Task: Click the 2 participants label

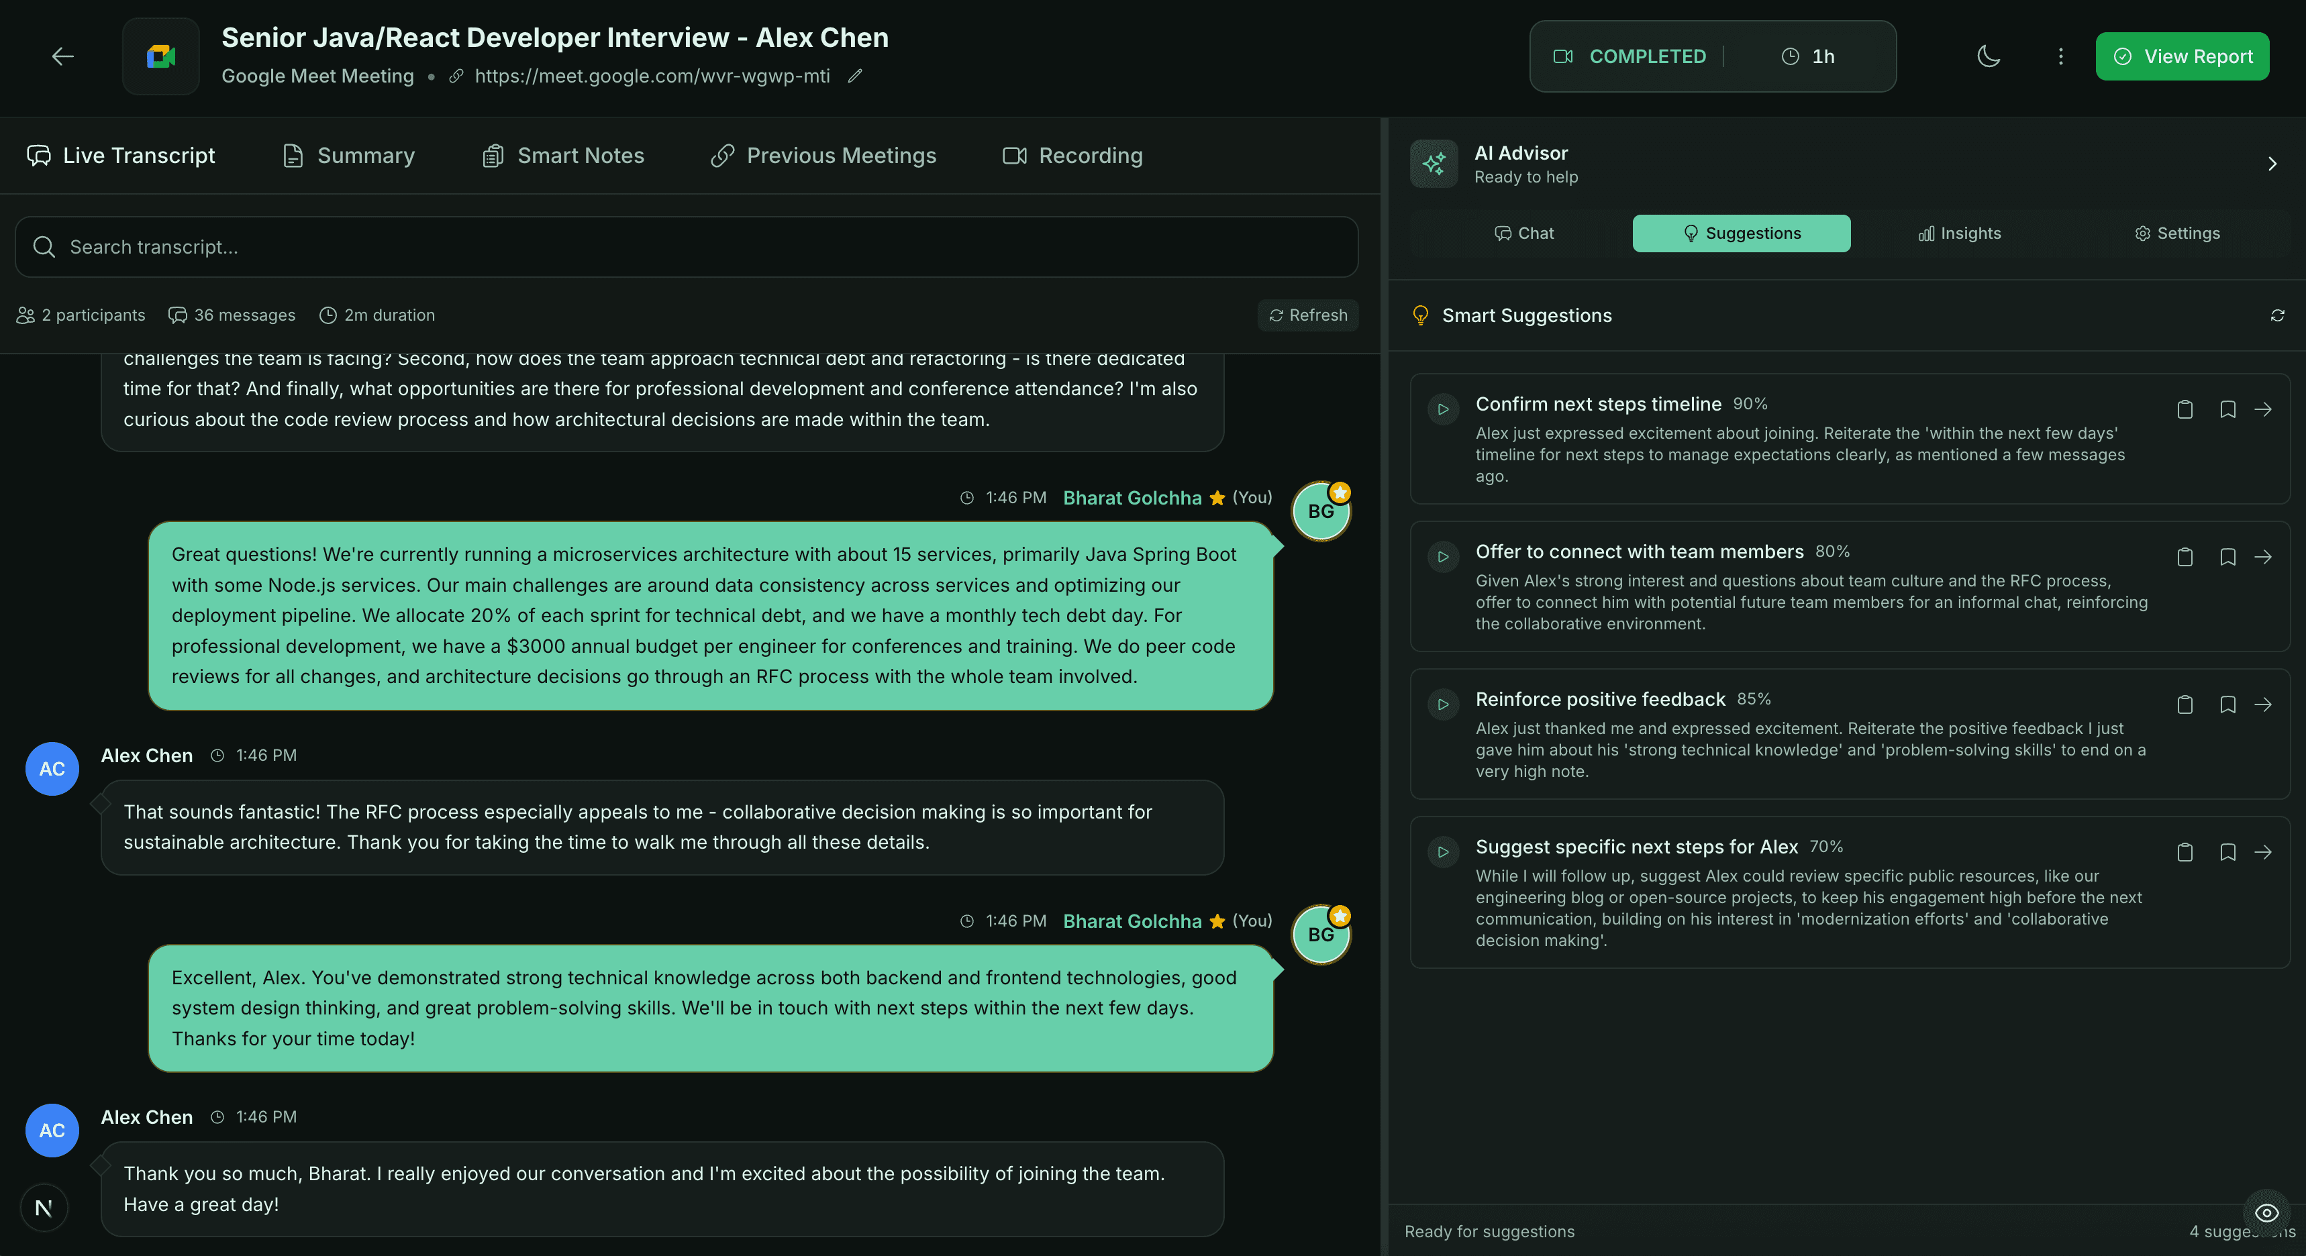Action: coord(81,315)
